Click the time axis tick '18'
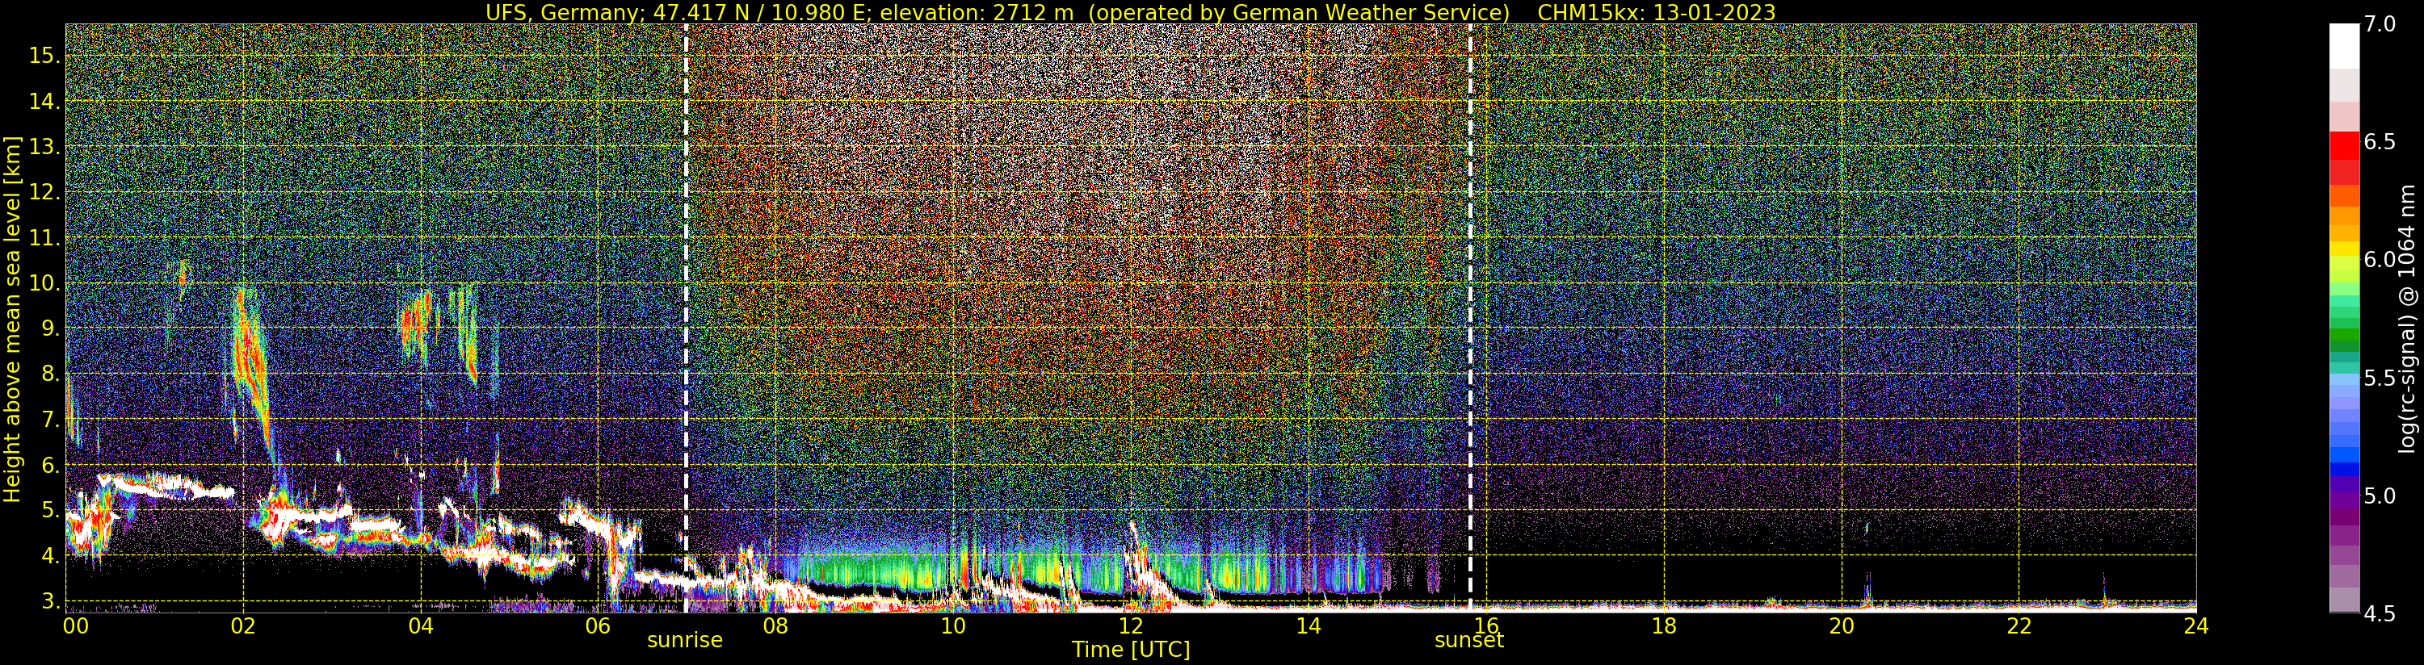 (x=1664, y=625)
